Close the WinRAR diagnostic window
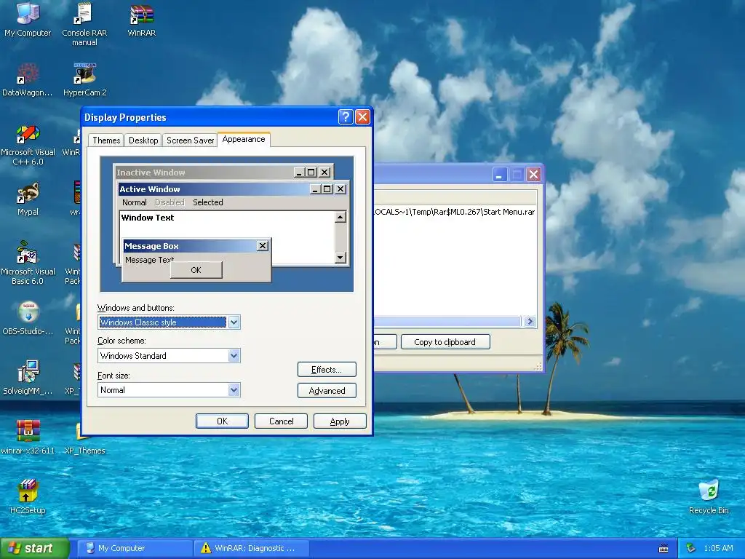This screenshot has width=745, height=559. coord(533,175)
